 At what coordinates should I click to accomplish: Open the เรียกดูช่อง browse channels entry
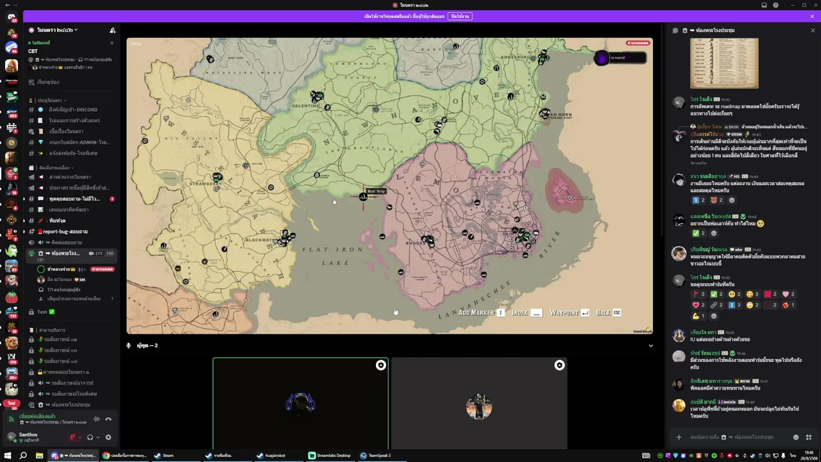(x=71, y=82)
